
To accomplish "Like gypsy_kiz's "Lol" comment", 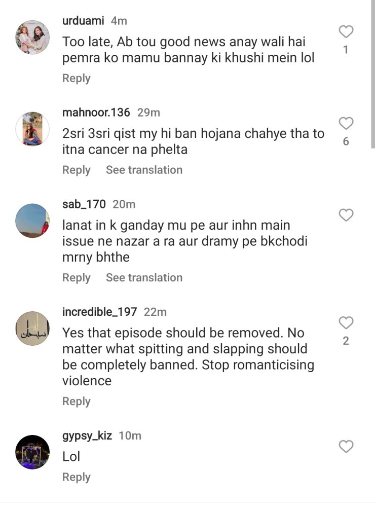I will coord(346,446).
